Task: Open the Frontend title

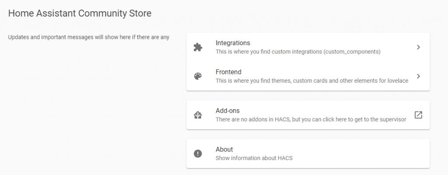Action: 228,72
